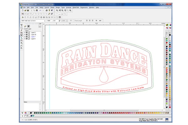Click bottom palette right scroll arrow
The image size is (188, 125).
coord(170,113)
